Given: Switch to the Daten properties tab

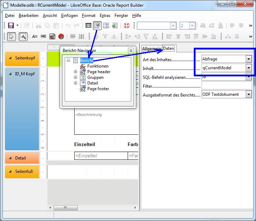Looking at the screenshot, I should [x=169, y=48].
